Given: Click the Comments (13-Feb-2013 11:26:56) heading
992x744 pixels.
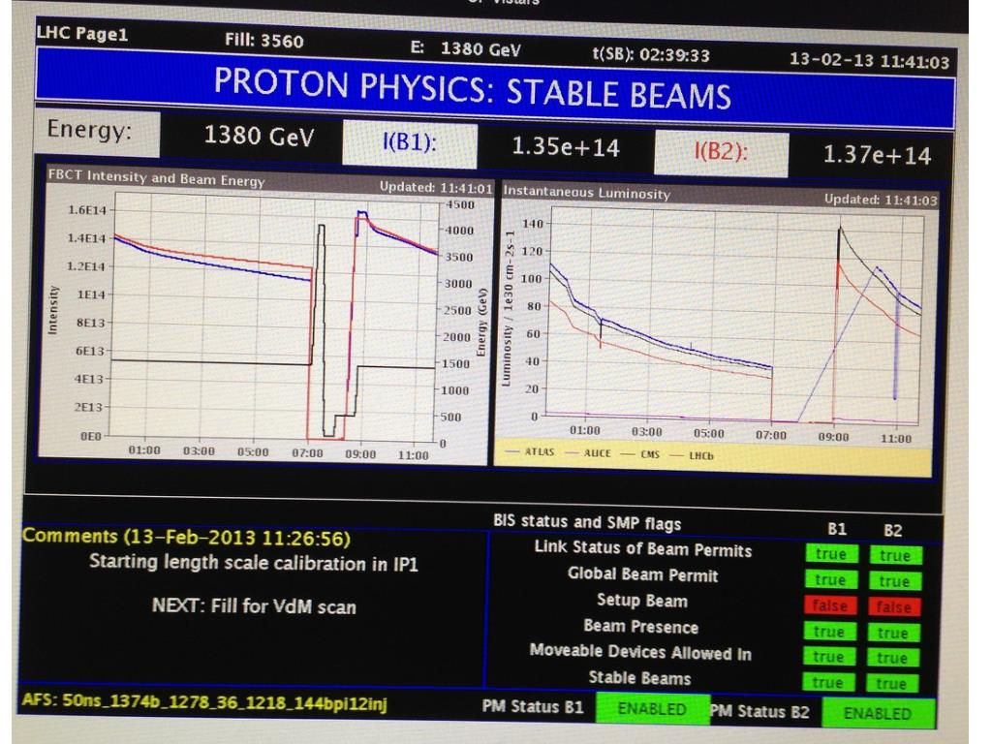Looking at the screenshot, I should pyautogui.click(x=186, y=537).
